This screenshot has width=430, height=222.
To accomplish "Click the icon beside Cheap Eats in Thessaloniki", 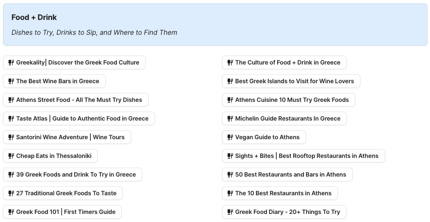I will [x=11, y=156].
